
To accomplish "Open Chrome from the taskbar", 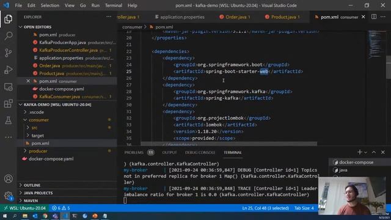I will pyautogui.click(x=45, y=216).
